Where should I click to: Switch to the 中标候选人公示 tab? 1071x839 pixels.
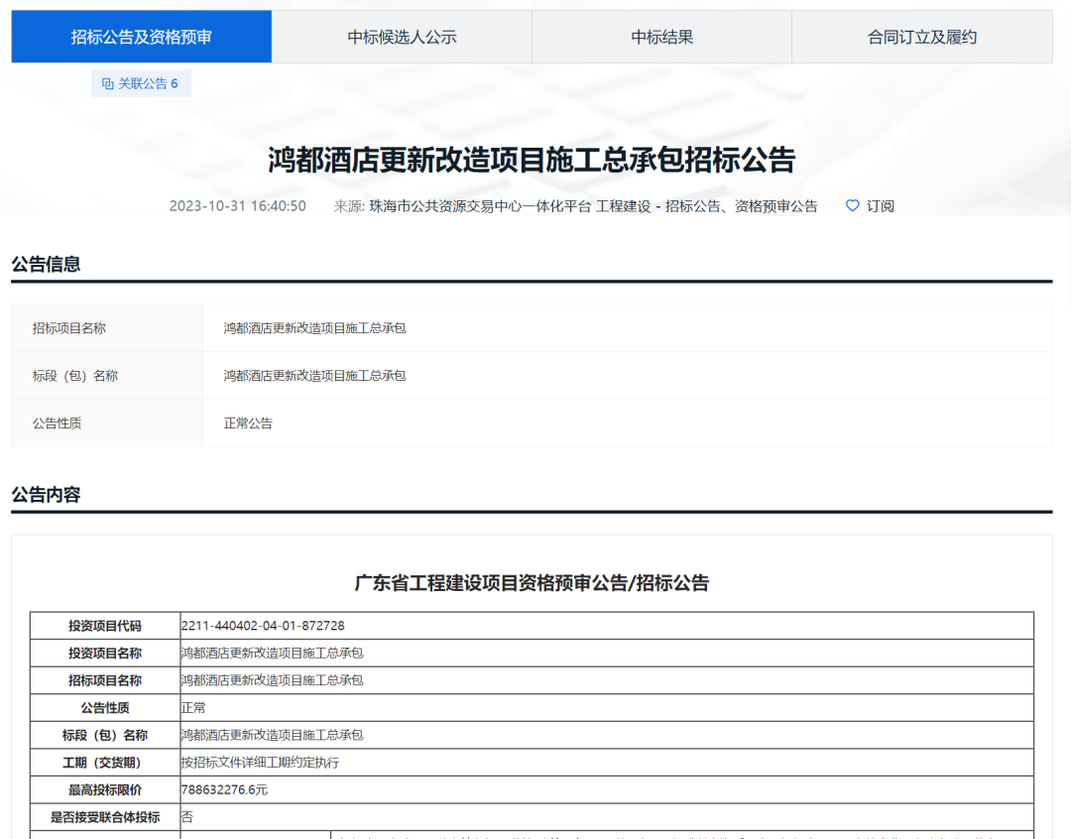[401, 36]
